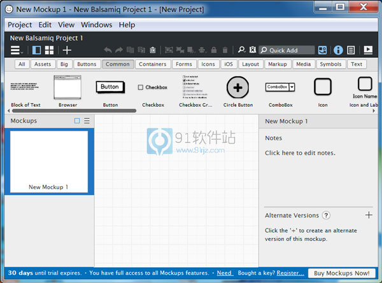Viewport: 382px width, 283px height.
Task: Select the New Mockup 1 thumbnail
Action: click(49, 161)
